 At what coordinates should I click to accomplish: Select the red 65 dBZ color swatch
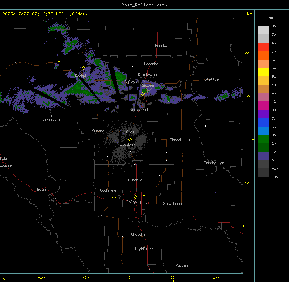[x=264, y=47]
